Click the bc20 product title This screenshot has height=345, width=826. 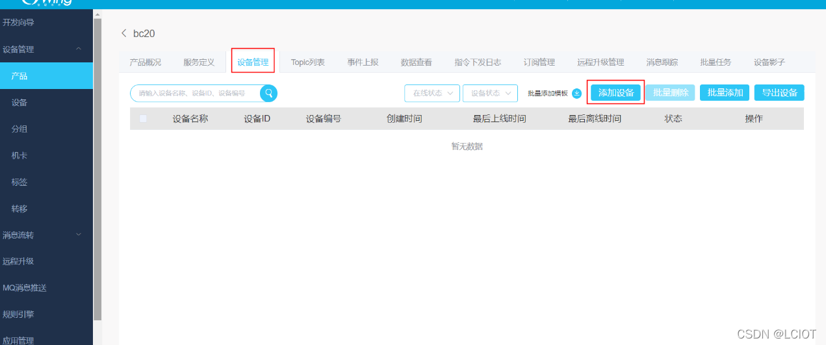[144, 34]
